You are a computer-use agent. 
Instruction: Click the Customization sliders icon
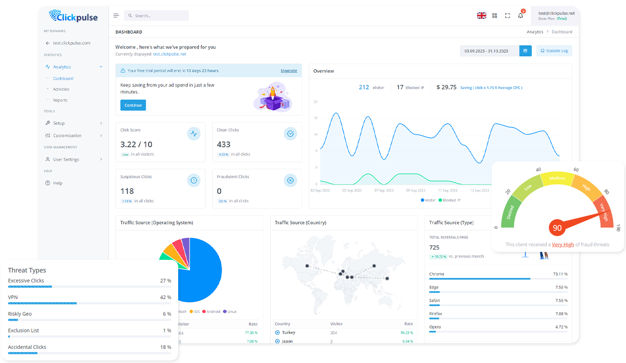[x=48, y=136]
